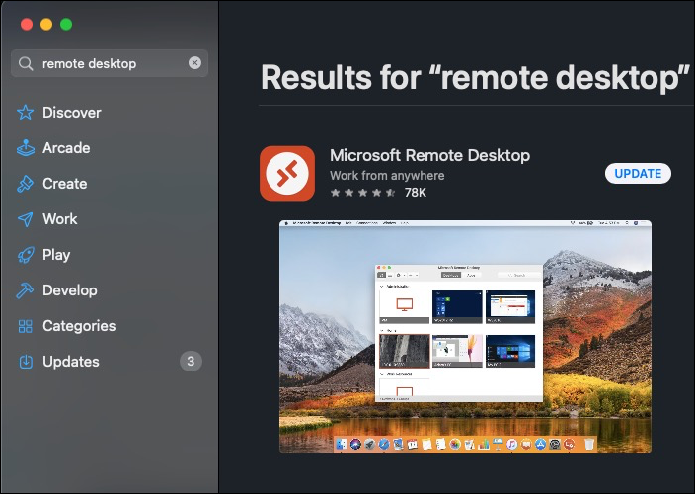Viewport: 695px width, 494px height.
Task: Click the Categories grid icon
Action: tap(26, 326)
